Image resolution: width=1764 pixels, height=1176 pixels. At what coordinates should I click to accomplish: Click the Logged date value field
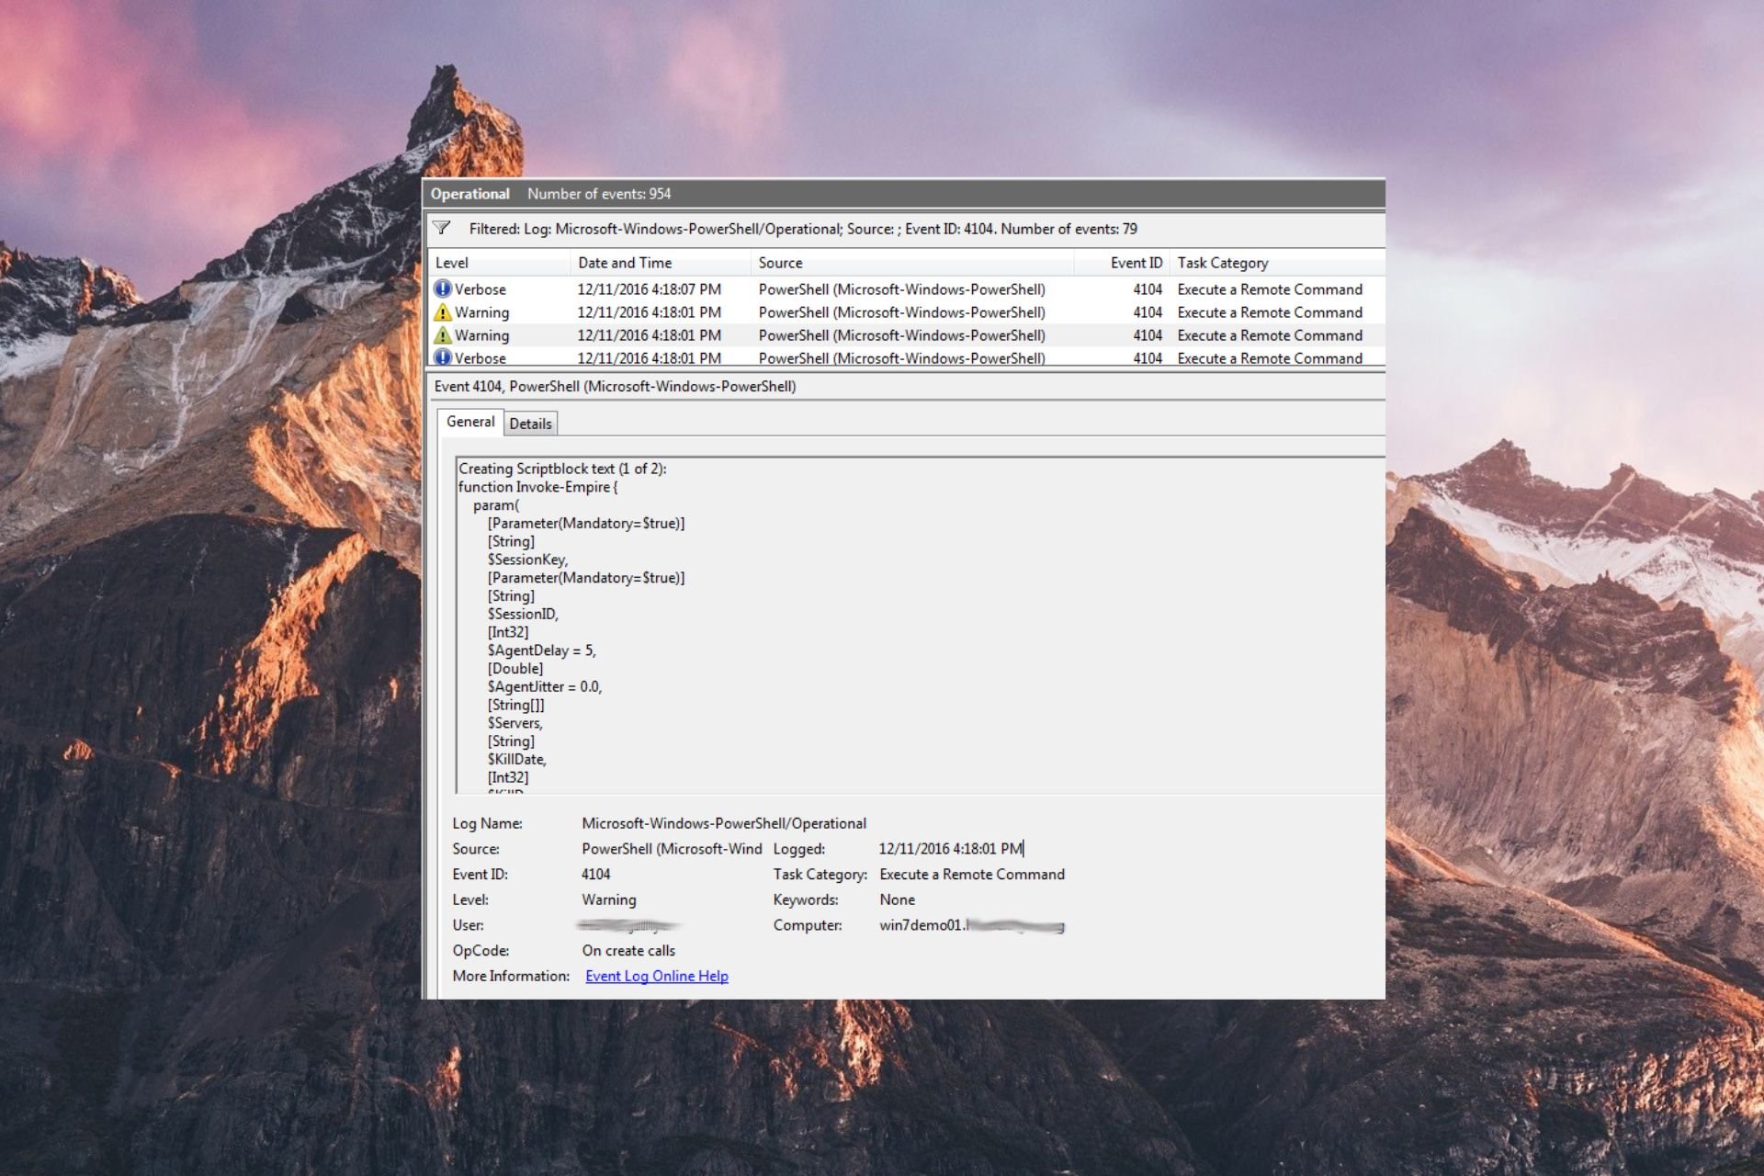coord(951,849)
